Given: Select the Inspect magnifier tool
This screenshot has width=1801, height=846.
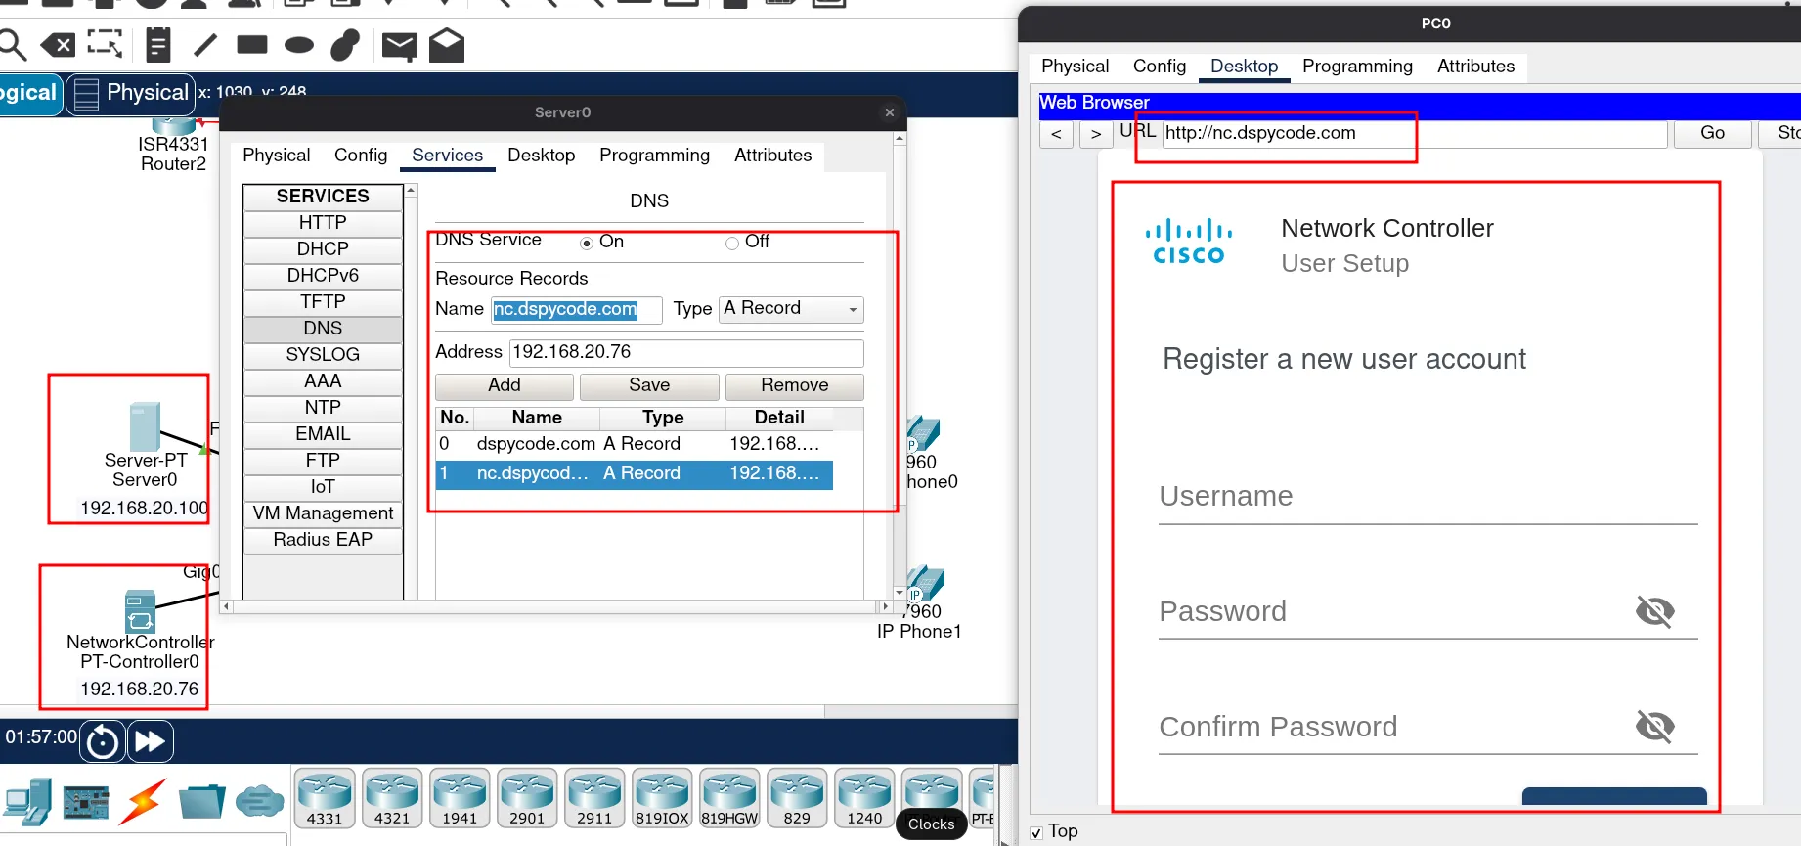Looking at the screenshot, I should 12,44.
